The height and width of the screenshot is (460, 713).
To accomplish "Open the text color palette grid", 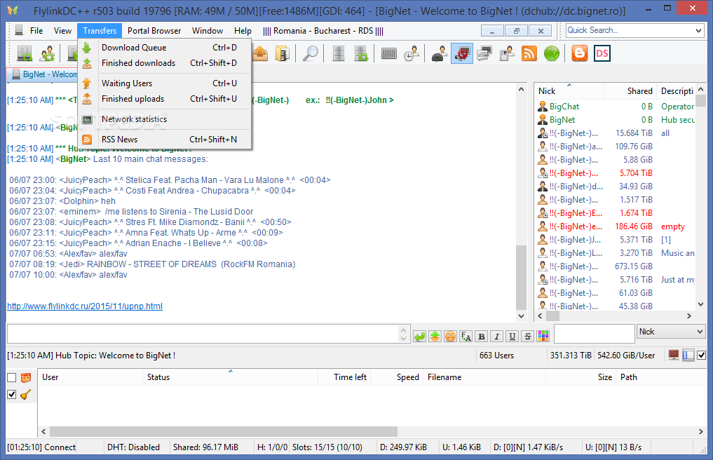I will [543, 337].
